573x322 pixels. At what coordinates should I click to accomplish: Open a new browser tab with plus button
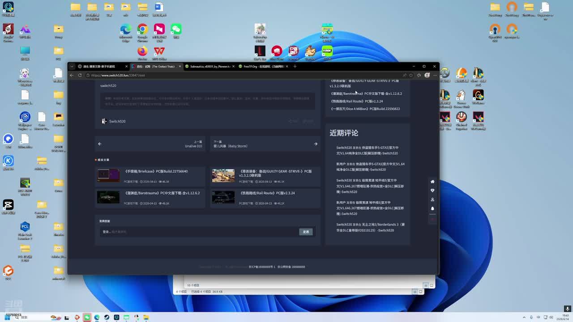tap(295, 66)
